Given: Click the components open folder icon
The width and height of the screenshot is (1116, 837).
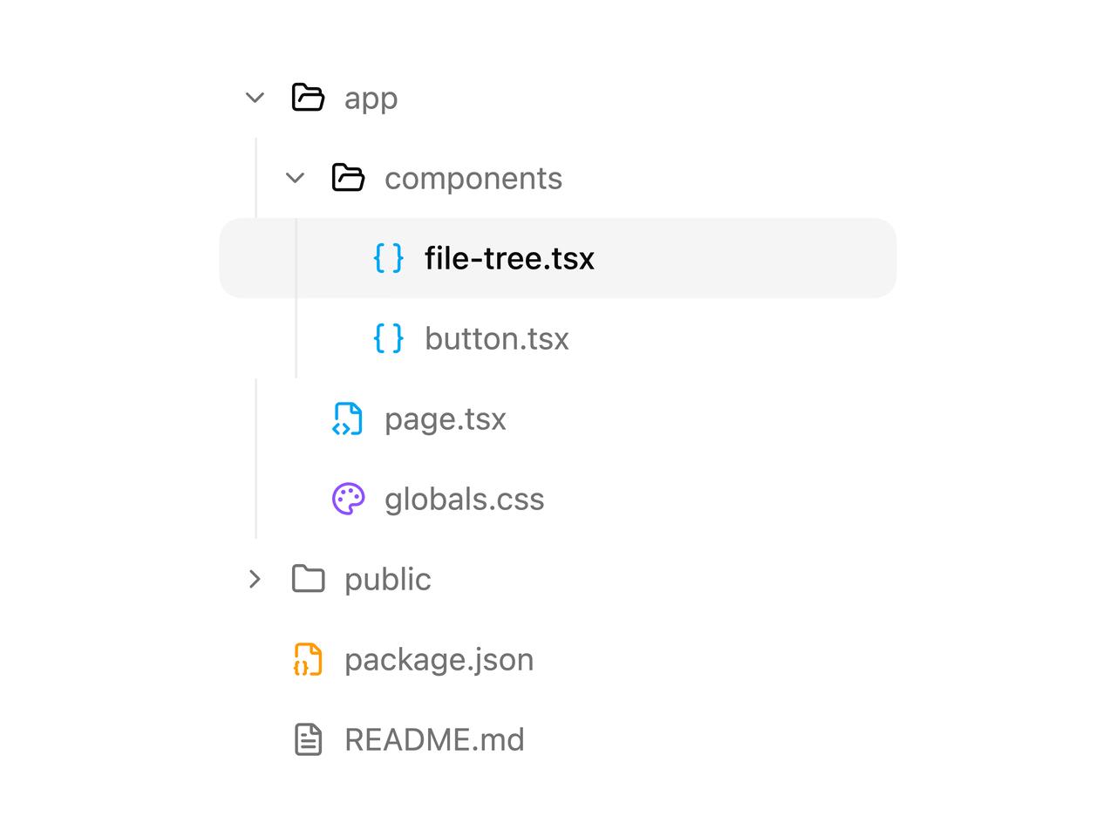Looking at the screenshot, I should pyautogui.click(x=348, y=178).
